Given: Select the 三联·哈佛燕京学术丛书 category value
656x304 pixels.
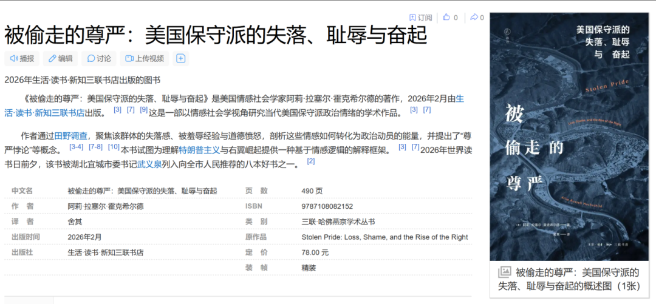Looking at the screenshot, I should 338,221.
